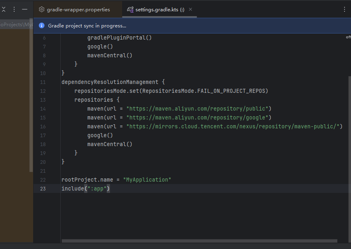Open the editor tabs more-options menu
This screenshot has height=249, width=351.
pos(344,9)
